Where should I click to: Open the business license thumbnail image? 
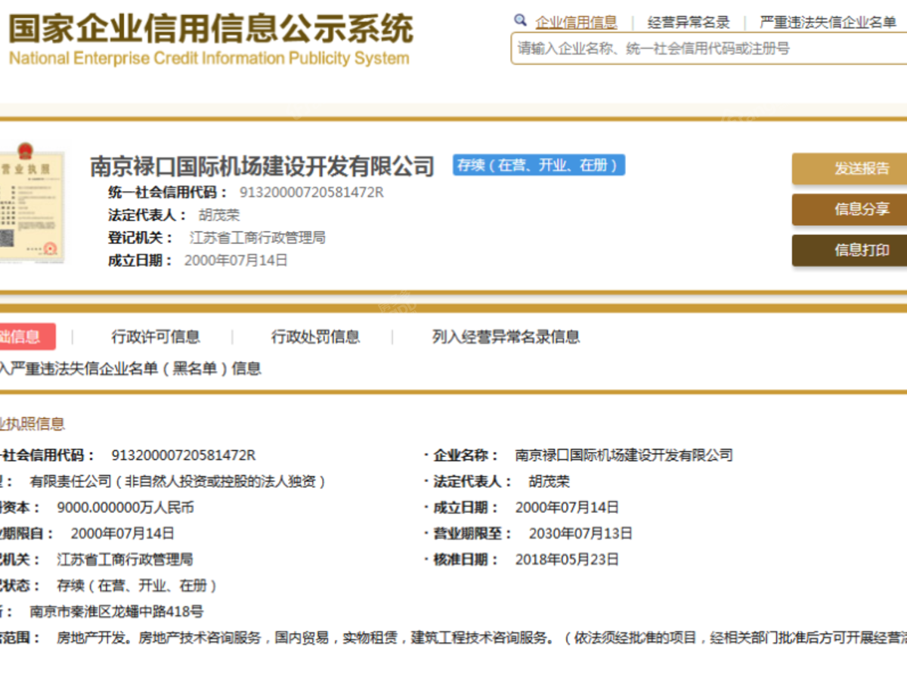(31, 205)
